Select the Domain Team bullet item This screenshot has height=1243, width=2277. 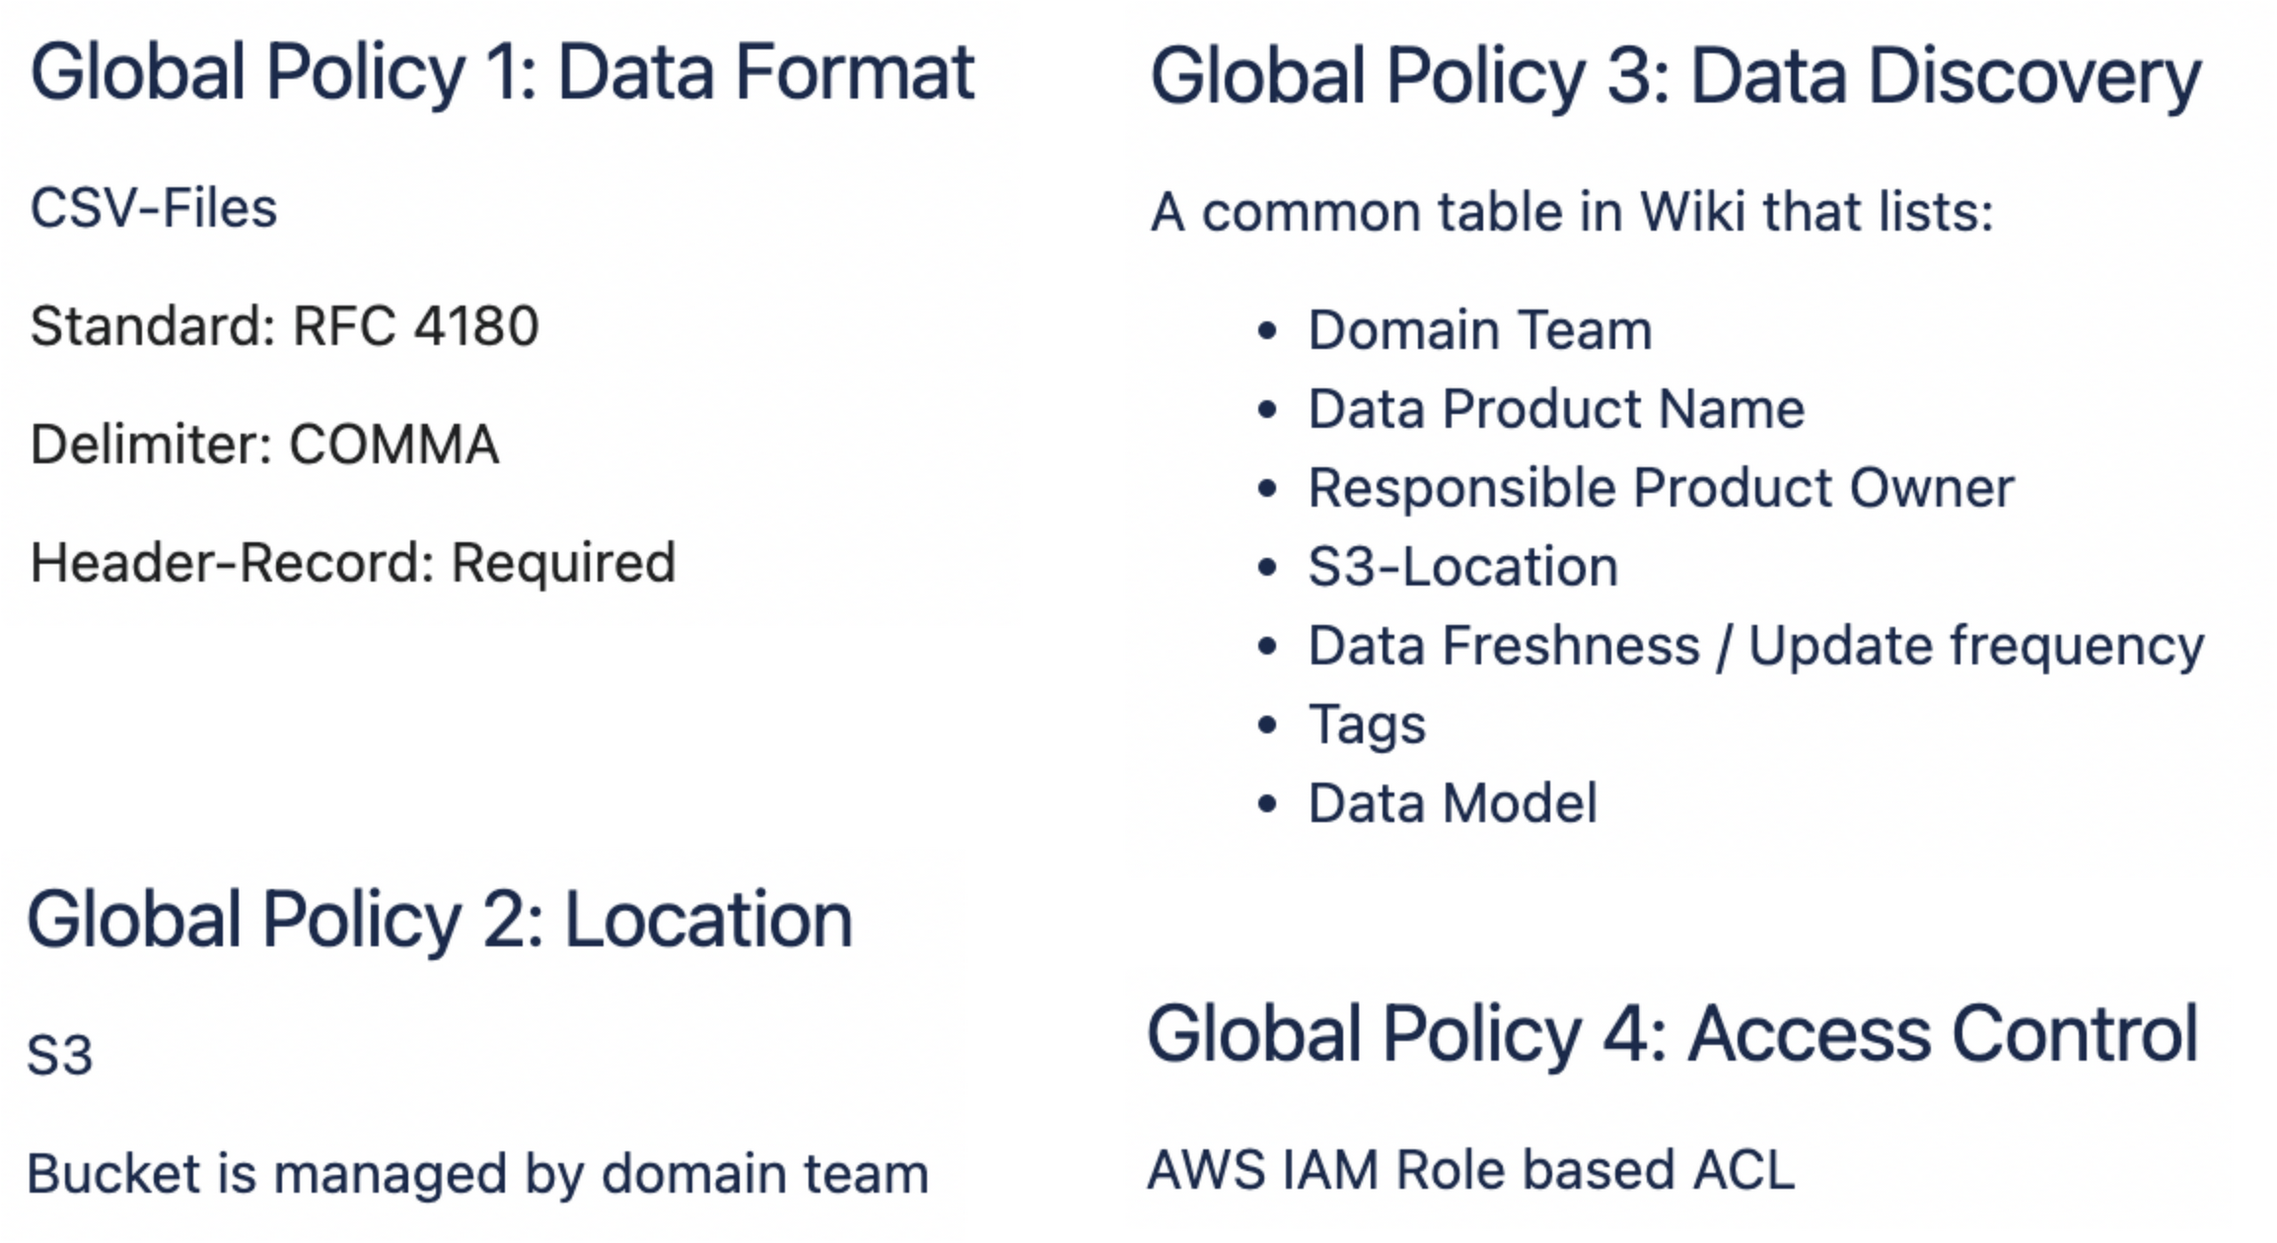coord(1479,330)
